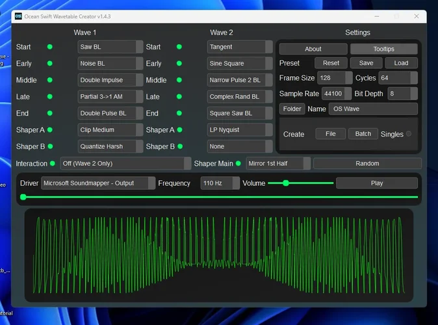Click the Name field containing OS Wave

pyautogui.click(x=373, y=109)
